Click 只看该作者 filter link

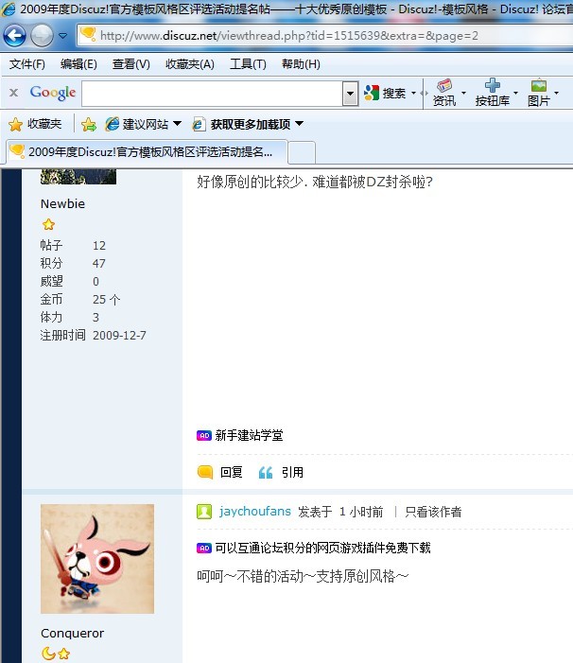pyautogui.click(x=433, y=512)
